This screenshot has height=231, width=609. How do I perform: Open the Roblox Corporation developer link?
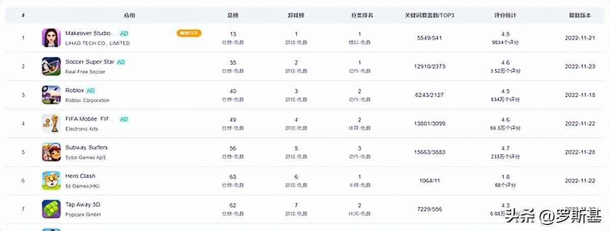pyautogui.click(x=87, y=100)
